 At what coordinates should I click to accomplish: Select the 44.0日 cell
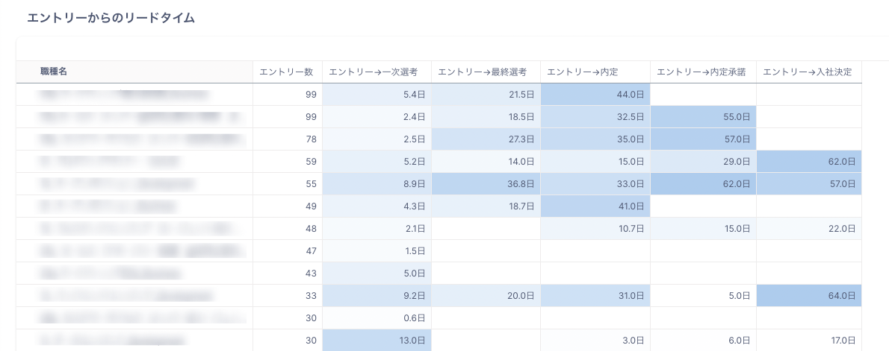[595, 95]
